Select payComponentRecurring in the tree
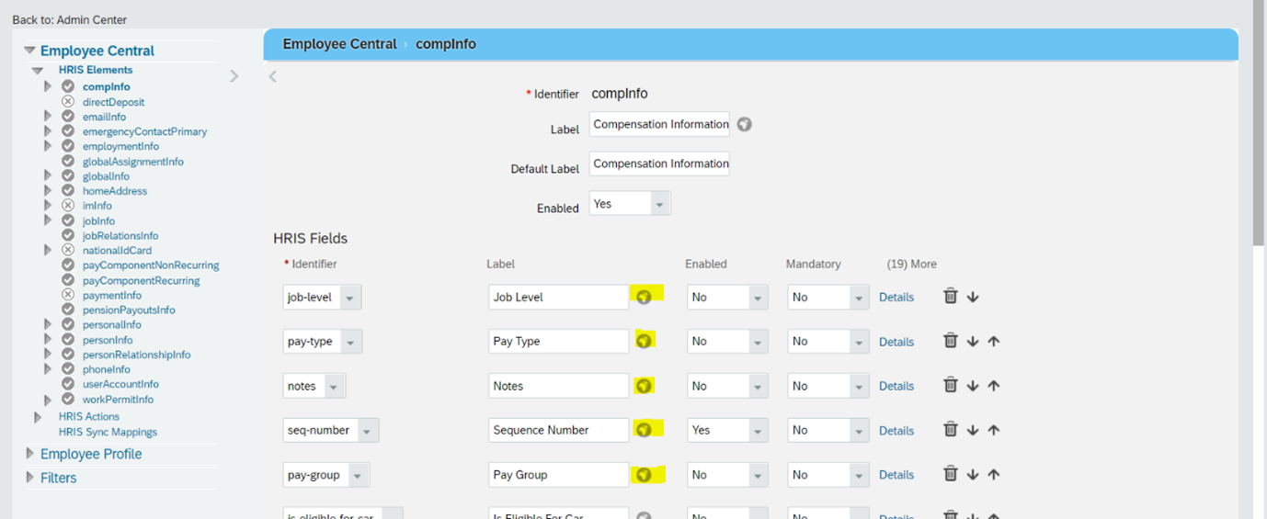Image resolution: width=1267 pixels, height=519 pixels. click(141, 280)
